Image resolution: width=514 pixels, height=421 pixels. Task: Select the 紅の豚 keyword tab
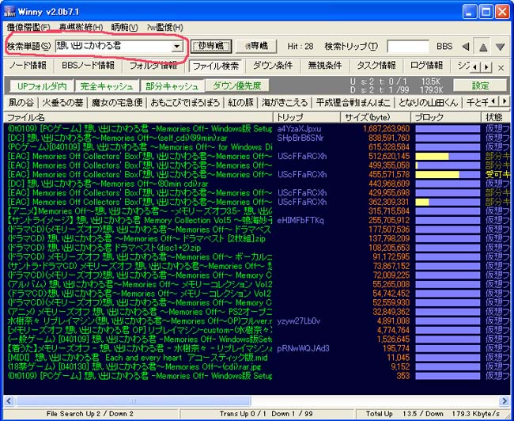(241, 103)
